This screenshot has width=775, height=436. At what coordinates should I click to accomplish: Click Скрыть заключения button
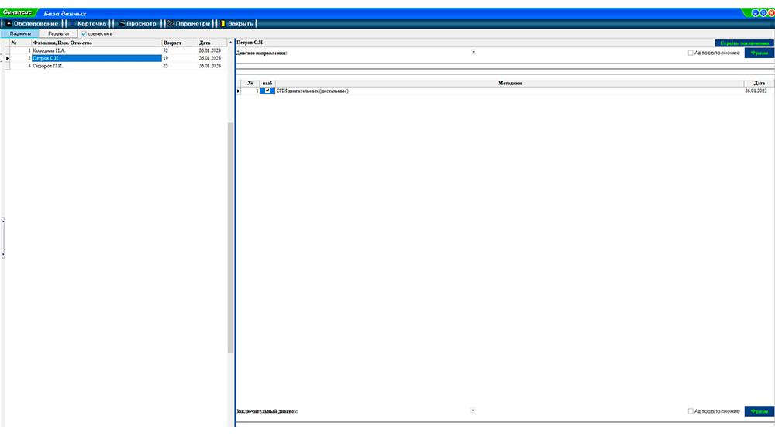(744, 43)
